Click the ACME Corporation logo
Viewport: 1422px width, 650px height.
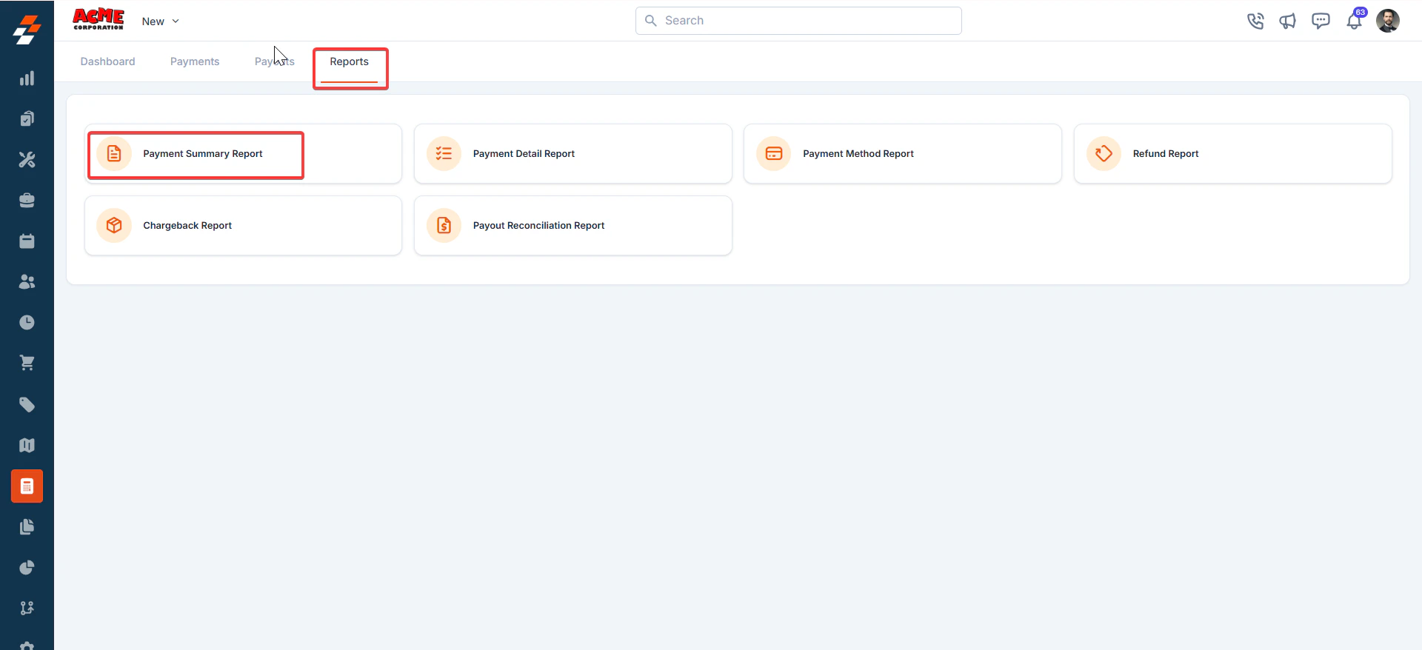click(x=99, y=19)
